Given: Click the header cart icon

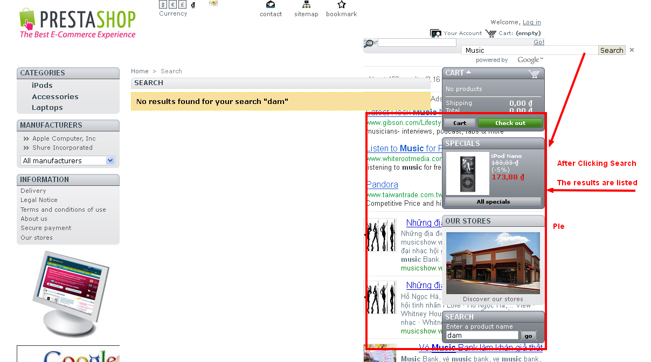Looking at the screenshot, I should click(490, 33).
